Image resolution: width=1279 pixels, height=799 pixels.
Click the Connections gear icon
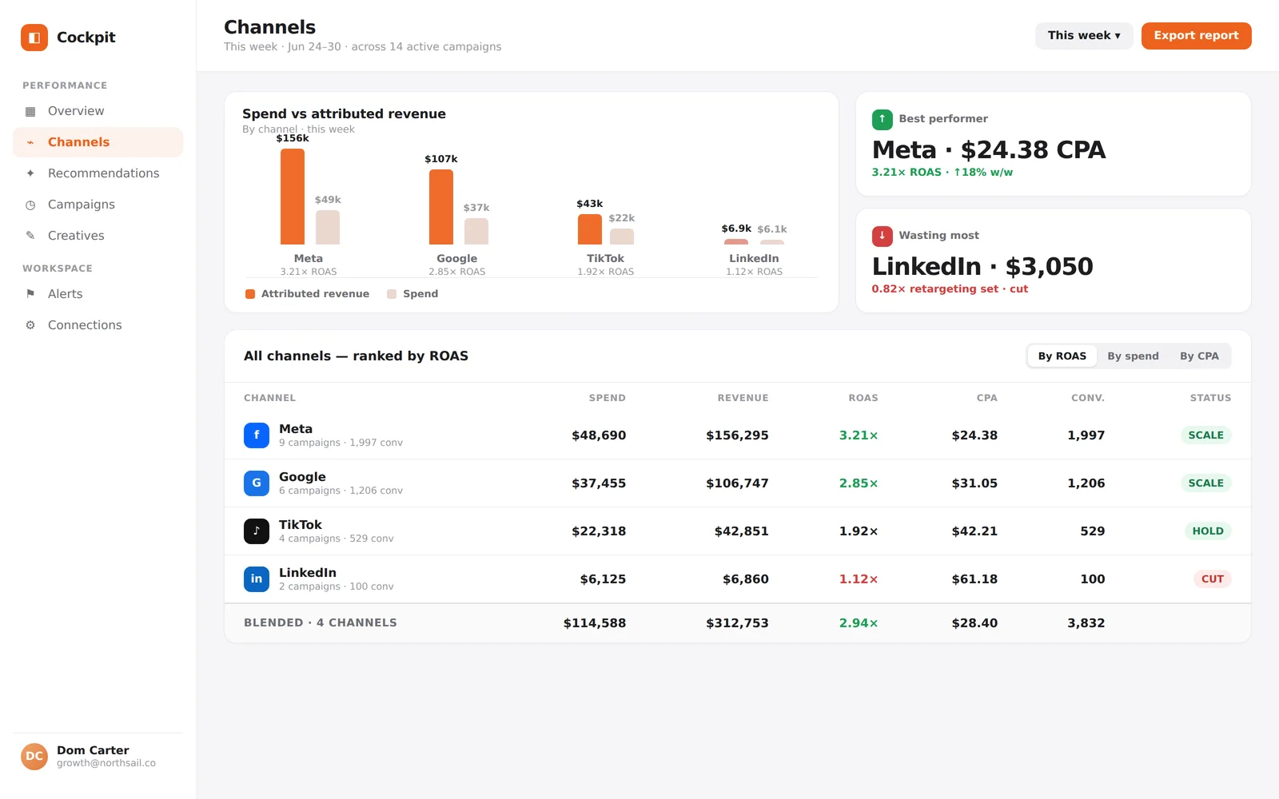[30, 325]
